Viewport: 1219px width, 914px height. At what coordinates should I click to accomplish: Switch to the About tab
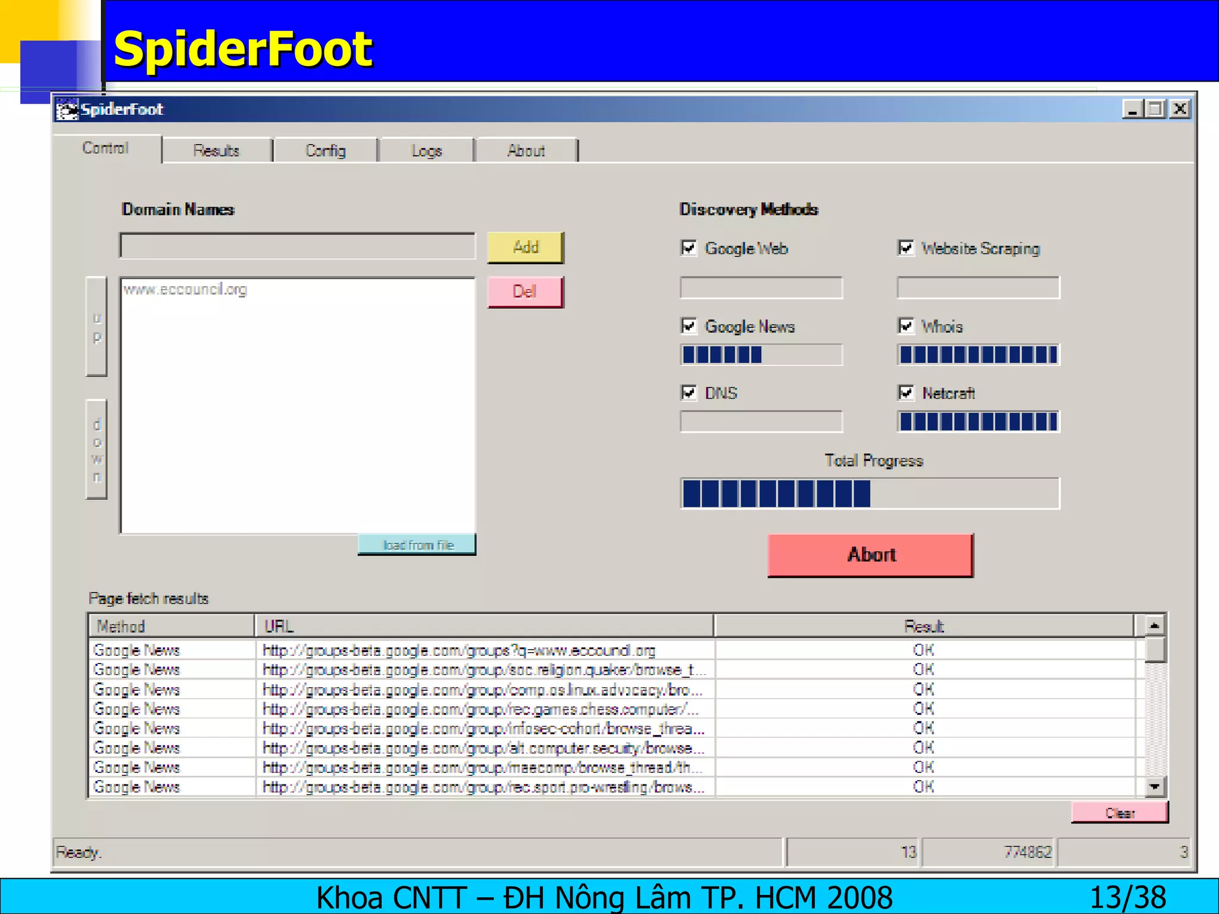coord(526,151)
